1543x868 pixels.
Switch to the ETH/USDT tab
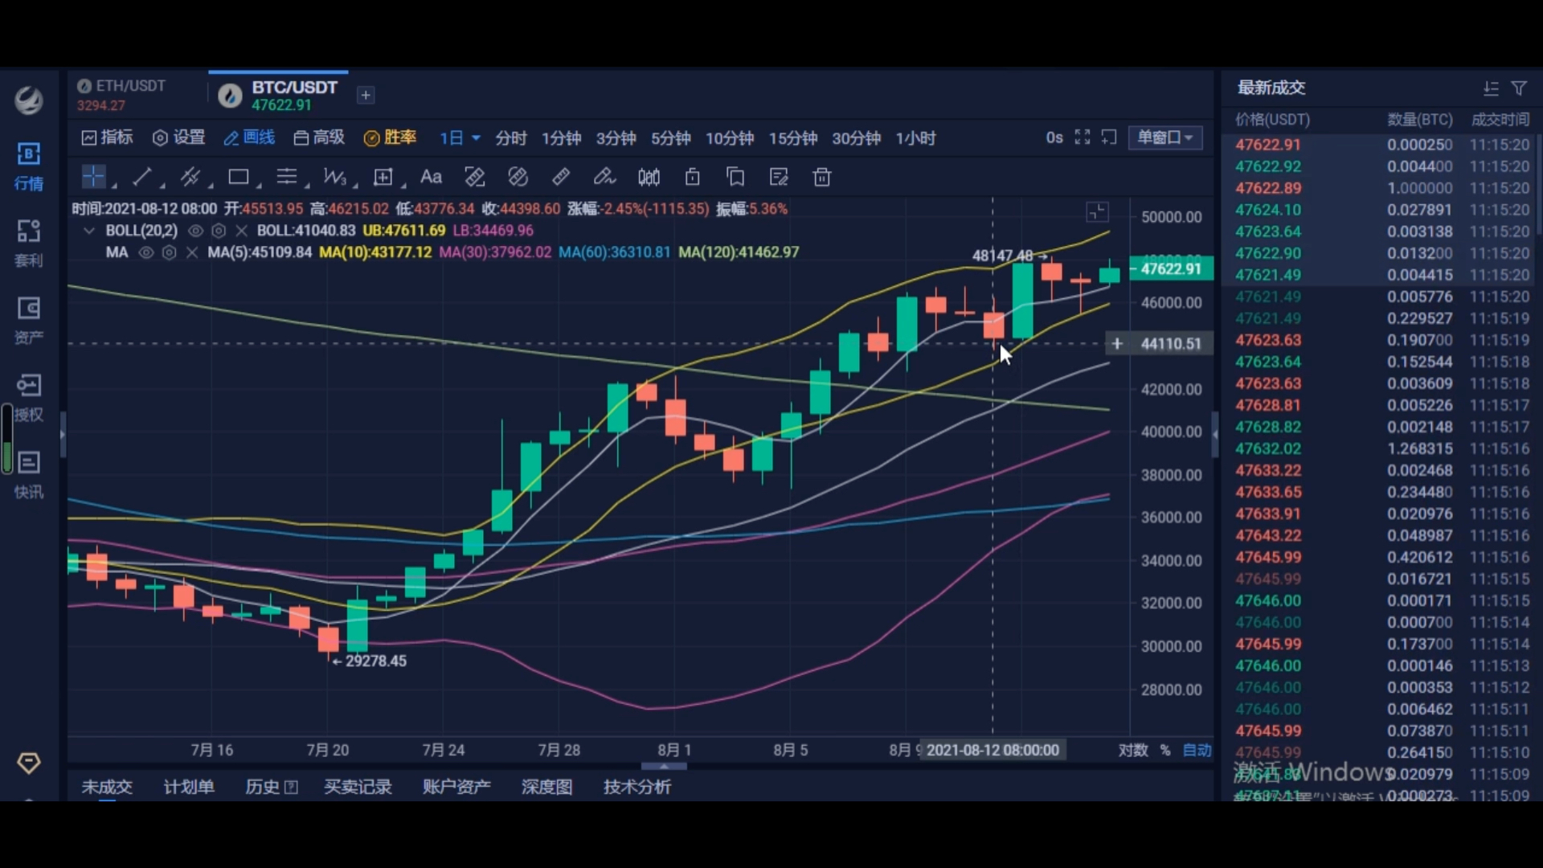[x=122, y=95]
